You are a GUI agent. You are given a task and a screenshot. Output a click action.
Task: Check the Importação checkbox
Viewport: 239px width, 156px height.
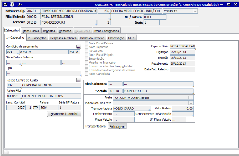point(87,59)
